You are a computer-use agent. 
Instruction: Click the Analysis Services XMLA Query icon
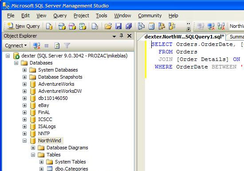[83, 26]
